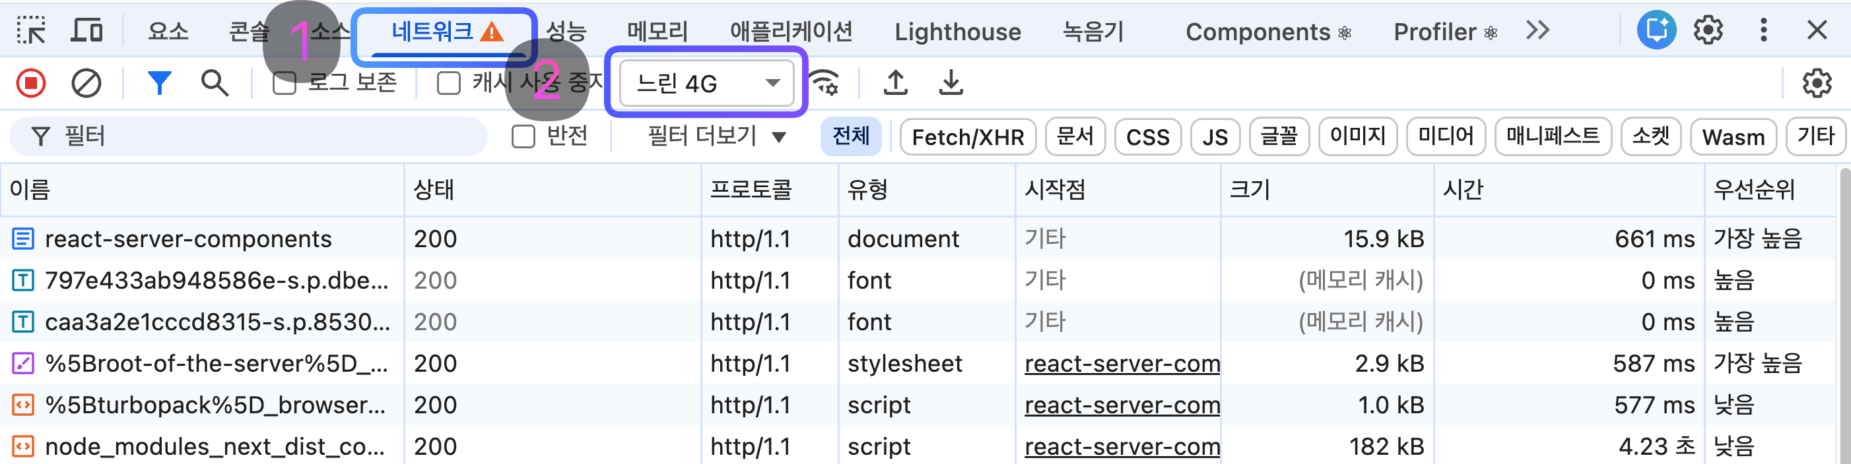Expand the 필터 더보기 dropdown
1851x464 pixels.
pyautogui.click(x=717, y=136)
